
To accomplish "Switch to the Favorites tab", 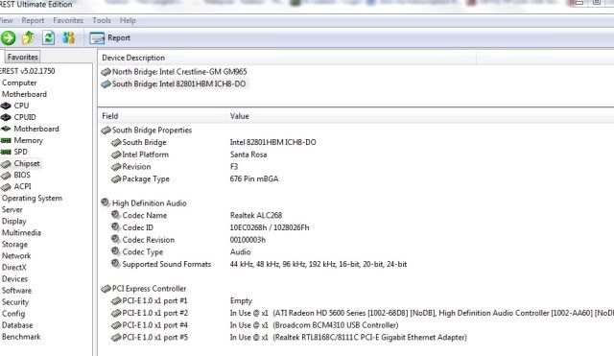I will pos(23,57).
